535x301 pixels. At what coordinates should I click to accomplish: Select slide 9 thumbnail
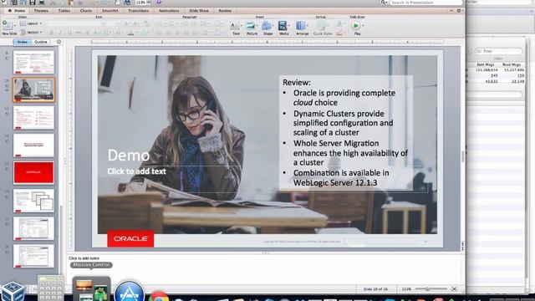[x=33, y=62]
